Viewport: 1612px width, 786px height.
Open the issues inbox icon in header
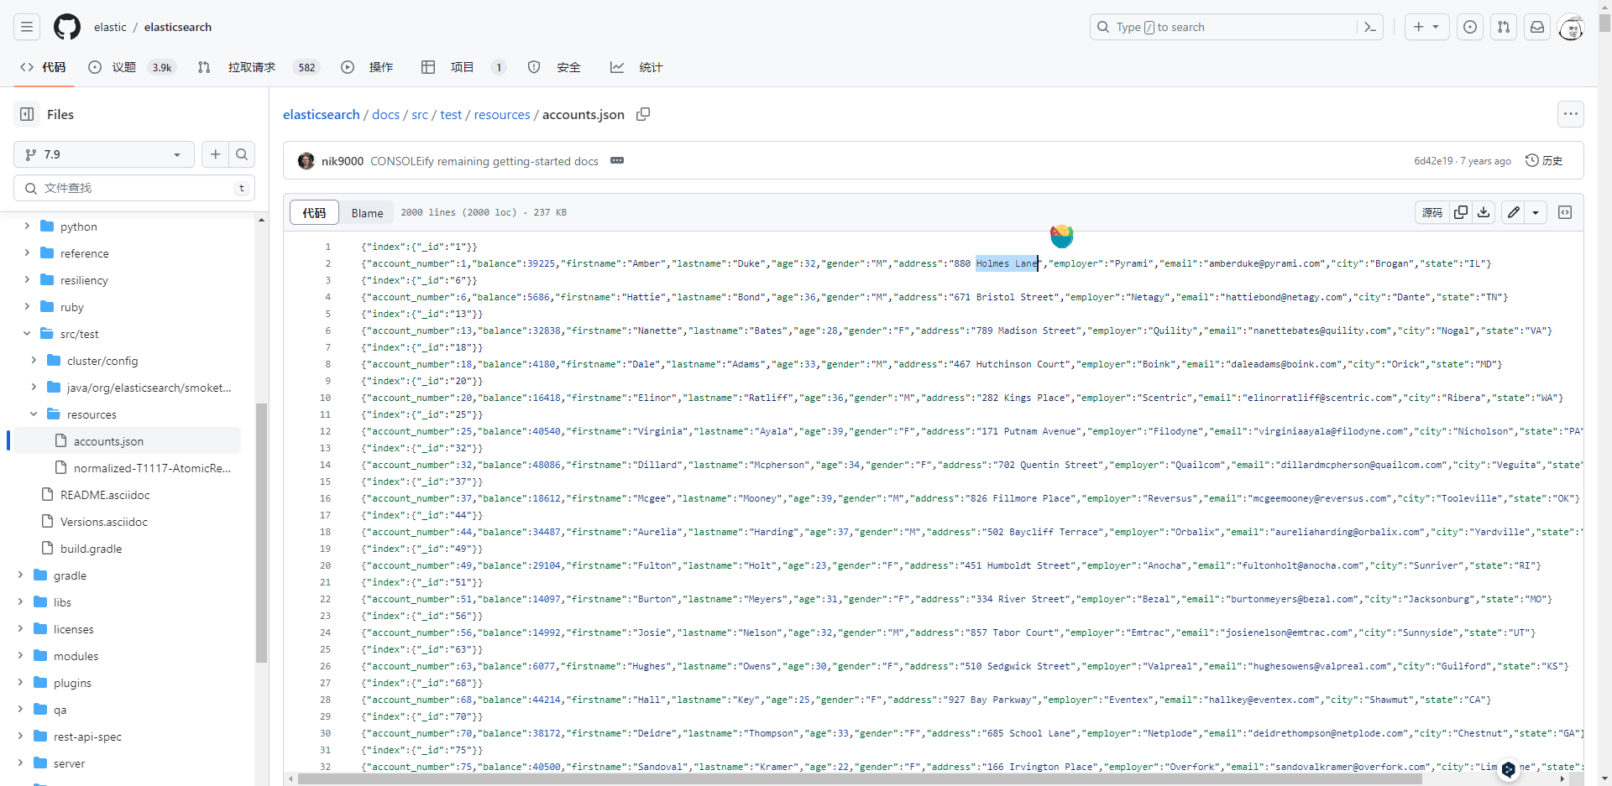(x=1470, y=27)
